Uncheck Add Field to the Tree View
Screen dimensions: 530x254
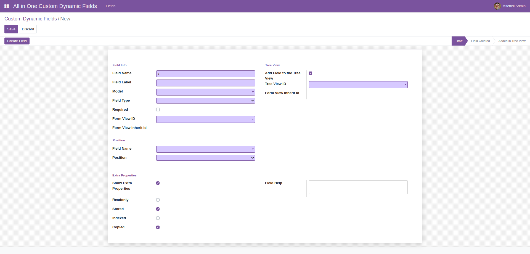(x=311, y=73)
